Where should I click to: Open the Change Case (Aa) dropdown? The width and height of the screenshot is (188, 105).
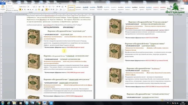click(x=39, y=7)
